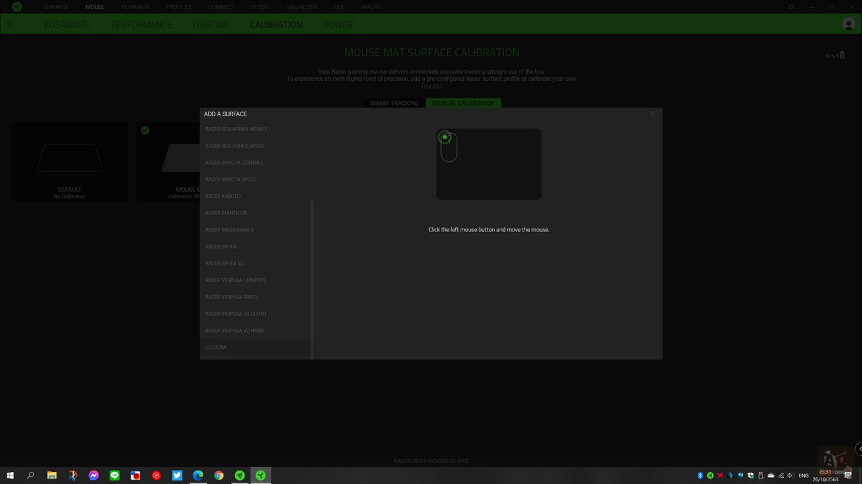Open the Razer snake logo taskbar app
The image size is (862, 484).
240,475
